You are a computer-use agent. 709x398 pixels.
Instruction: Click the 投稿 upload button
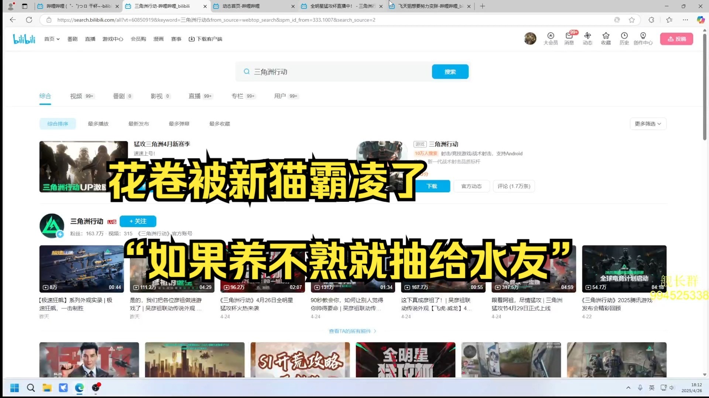(x=677, y=39)
